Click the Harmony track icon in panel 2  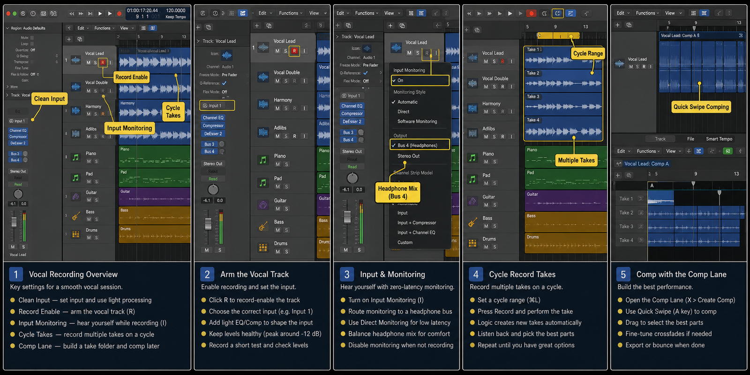tap(263, 105)
